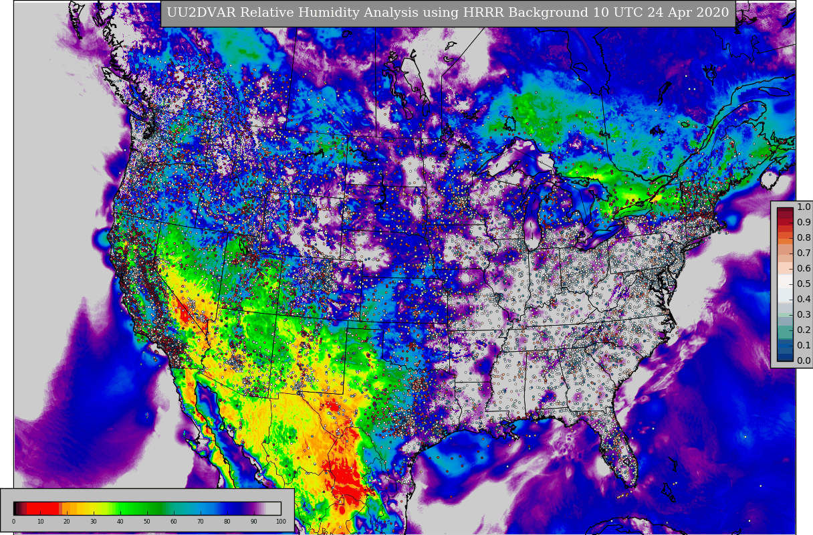Click the 30 tick label on humidity colorbar
The image size is (813, 535).
click(94, 522)
